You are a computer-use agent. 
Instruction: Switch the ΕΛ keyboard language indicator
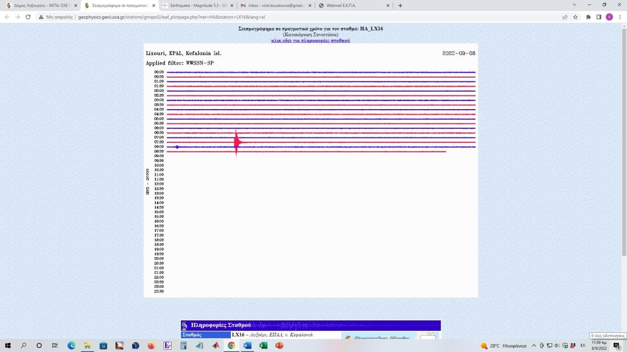[583, 345]
